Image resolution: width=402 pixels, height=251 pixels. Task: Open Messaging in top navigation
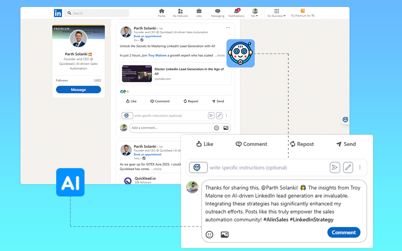point(218,13)
